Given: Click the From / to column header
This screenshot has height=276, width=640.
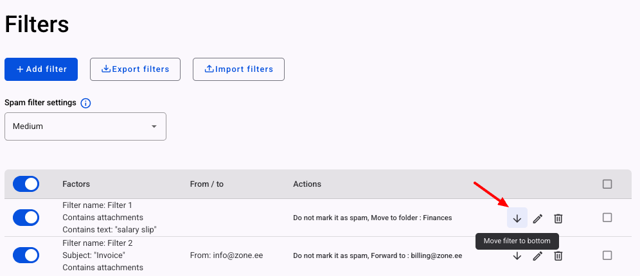Looking at the screenshot, I should (x=207, y=184).
